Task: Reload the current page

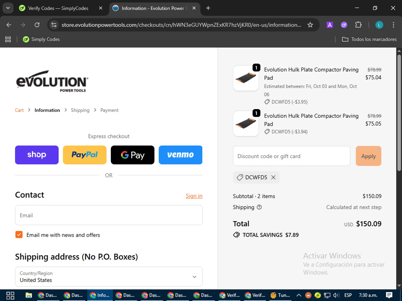Action: click(x=37, y=25)
